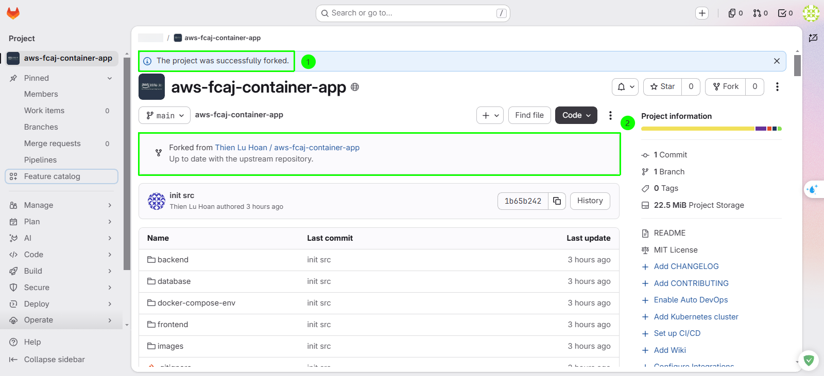Image resolution: width=824 pixels, height=376 pixels.
Task: Expand the Manage sidebar section
Action: click(x=61, y=205)
